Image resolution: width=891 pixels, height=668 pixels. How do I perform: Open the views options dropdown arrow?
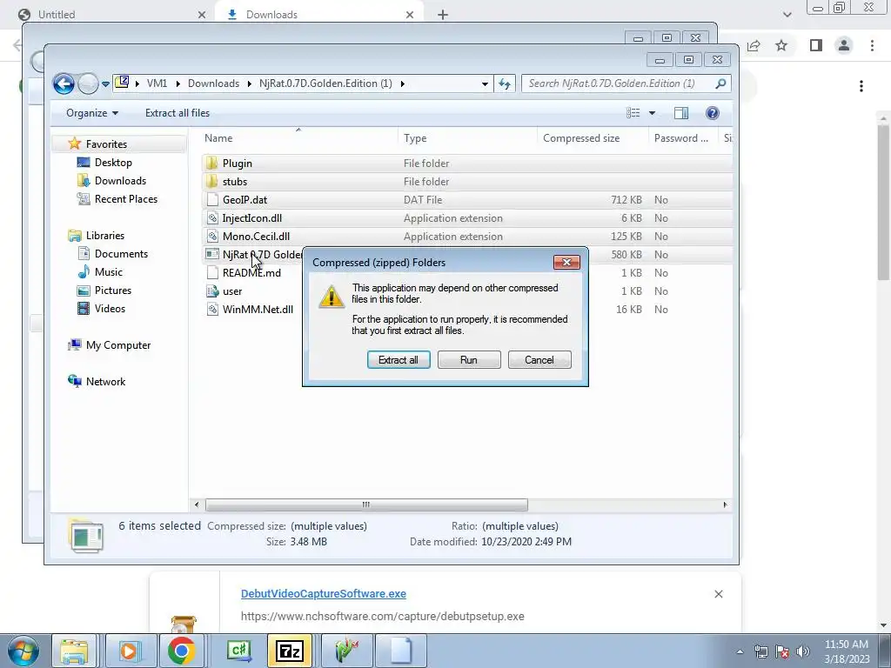(653, 113)
